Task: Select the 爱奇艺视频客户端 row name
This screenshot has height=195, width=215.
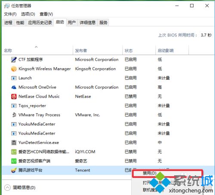Action: click(x=34, y=161)
